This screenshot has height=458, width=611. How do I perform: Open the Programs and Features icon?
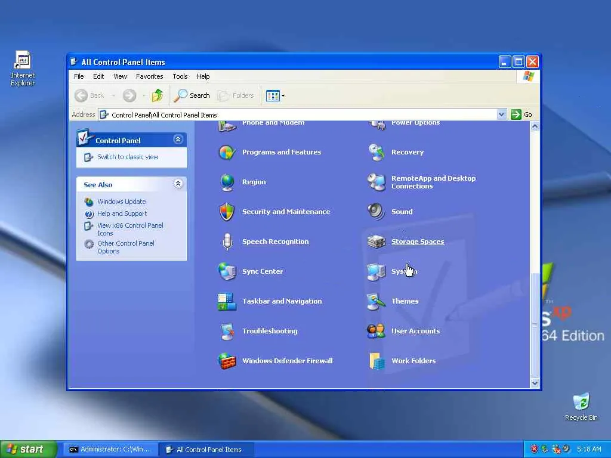point(227,152)
